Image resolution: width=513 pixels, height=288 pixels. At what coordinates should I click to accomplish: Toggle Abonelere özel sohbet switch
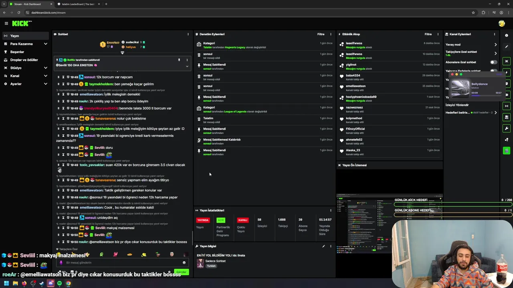(x=493, y=62)
